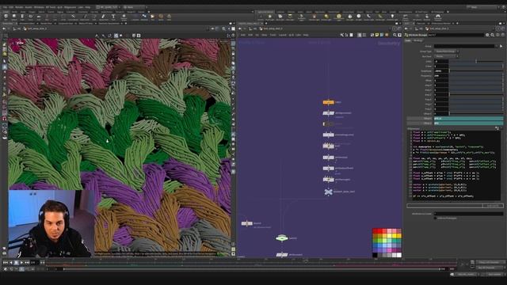Select the green node in network
507x285 pixels.
(282, 237)
